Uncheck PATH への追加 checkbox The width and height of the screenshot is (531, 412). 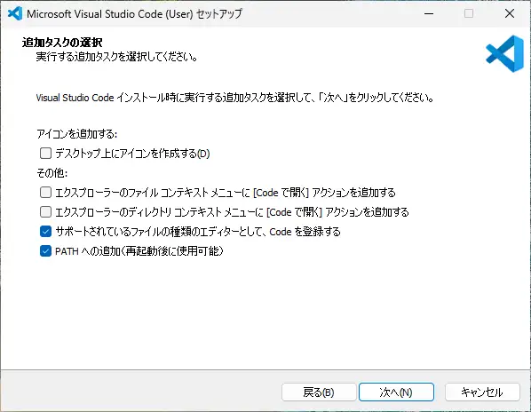45,251
